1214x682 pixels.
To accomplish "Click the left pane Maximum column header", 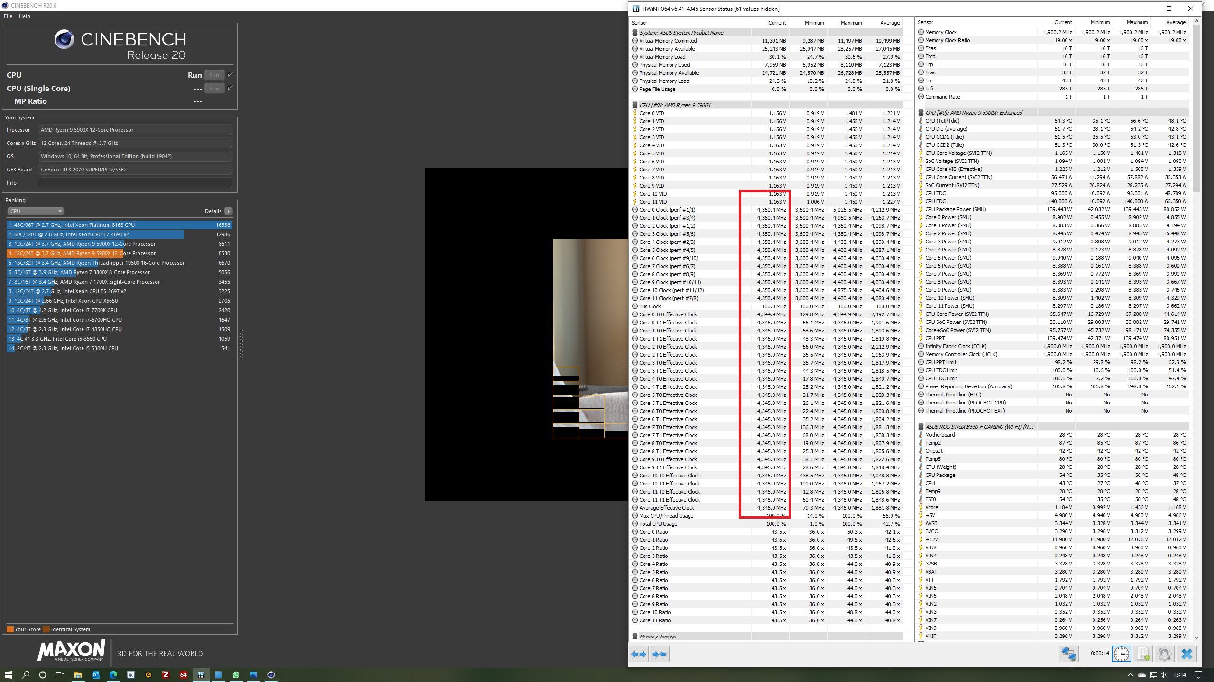I will click(846, 23).
